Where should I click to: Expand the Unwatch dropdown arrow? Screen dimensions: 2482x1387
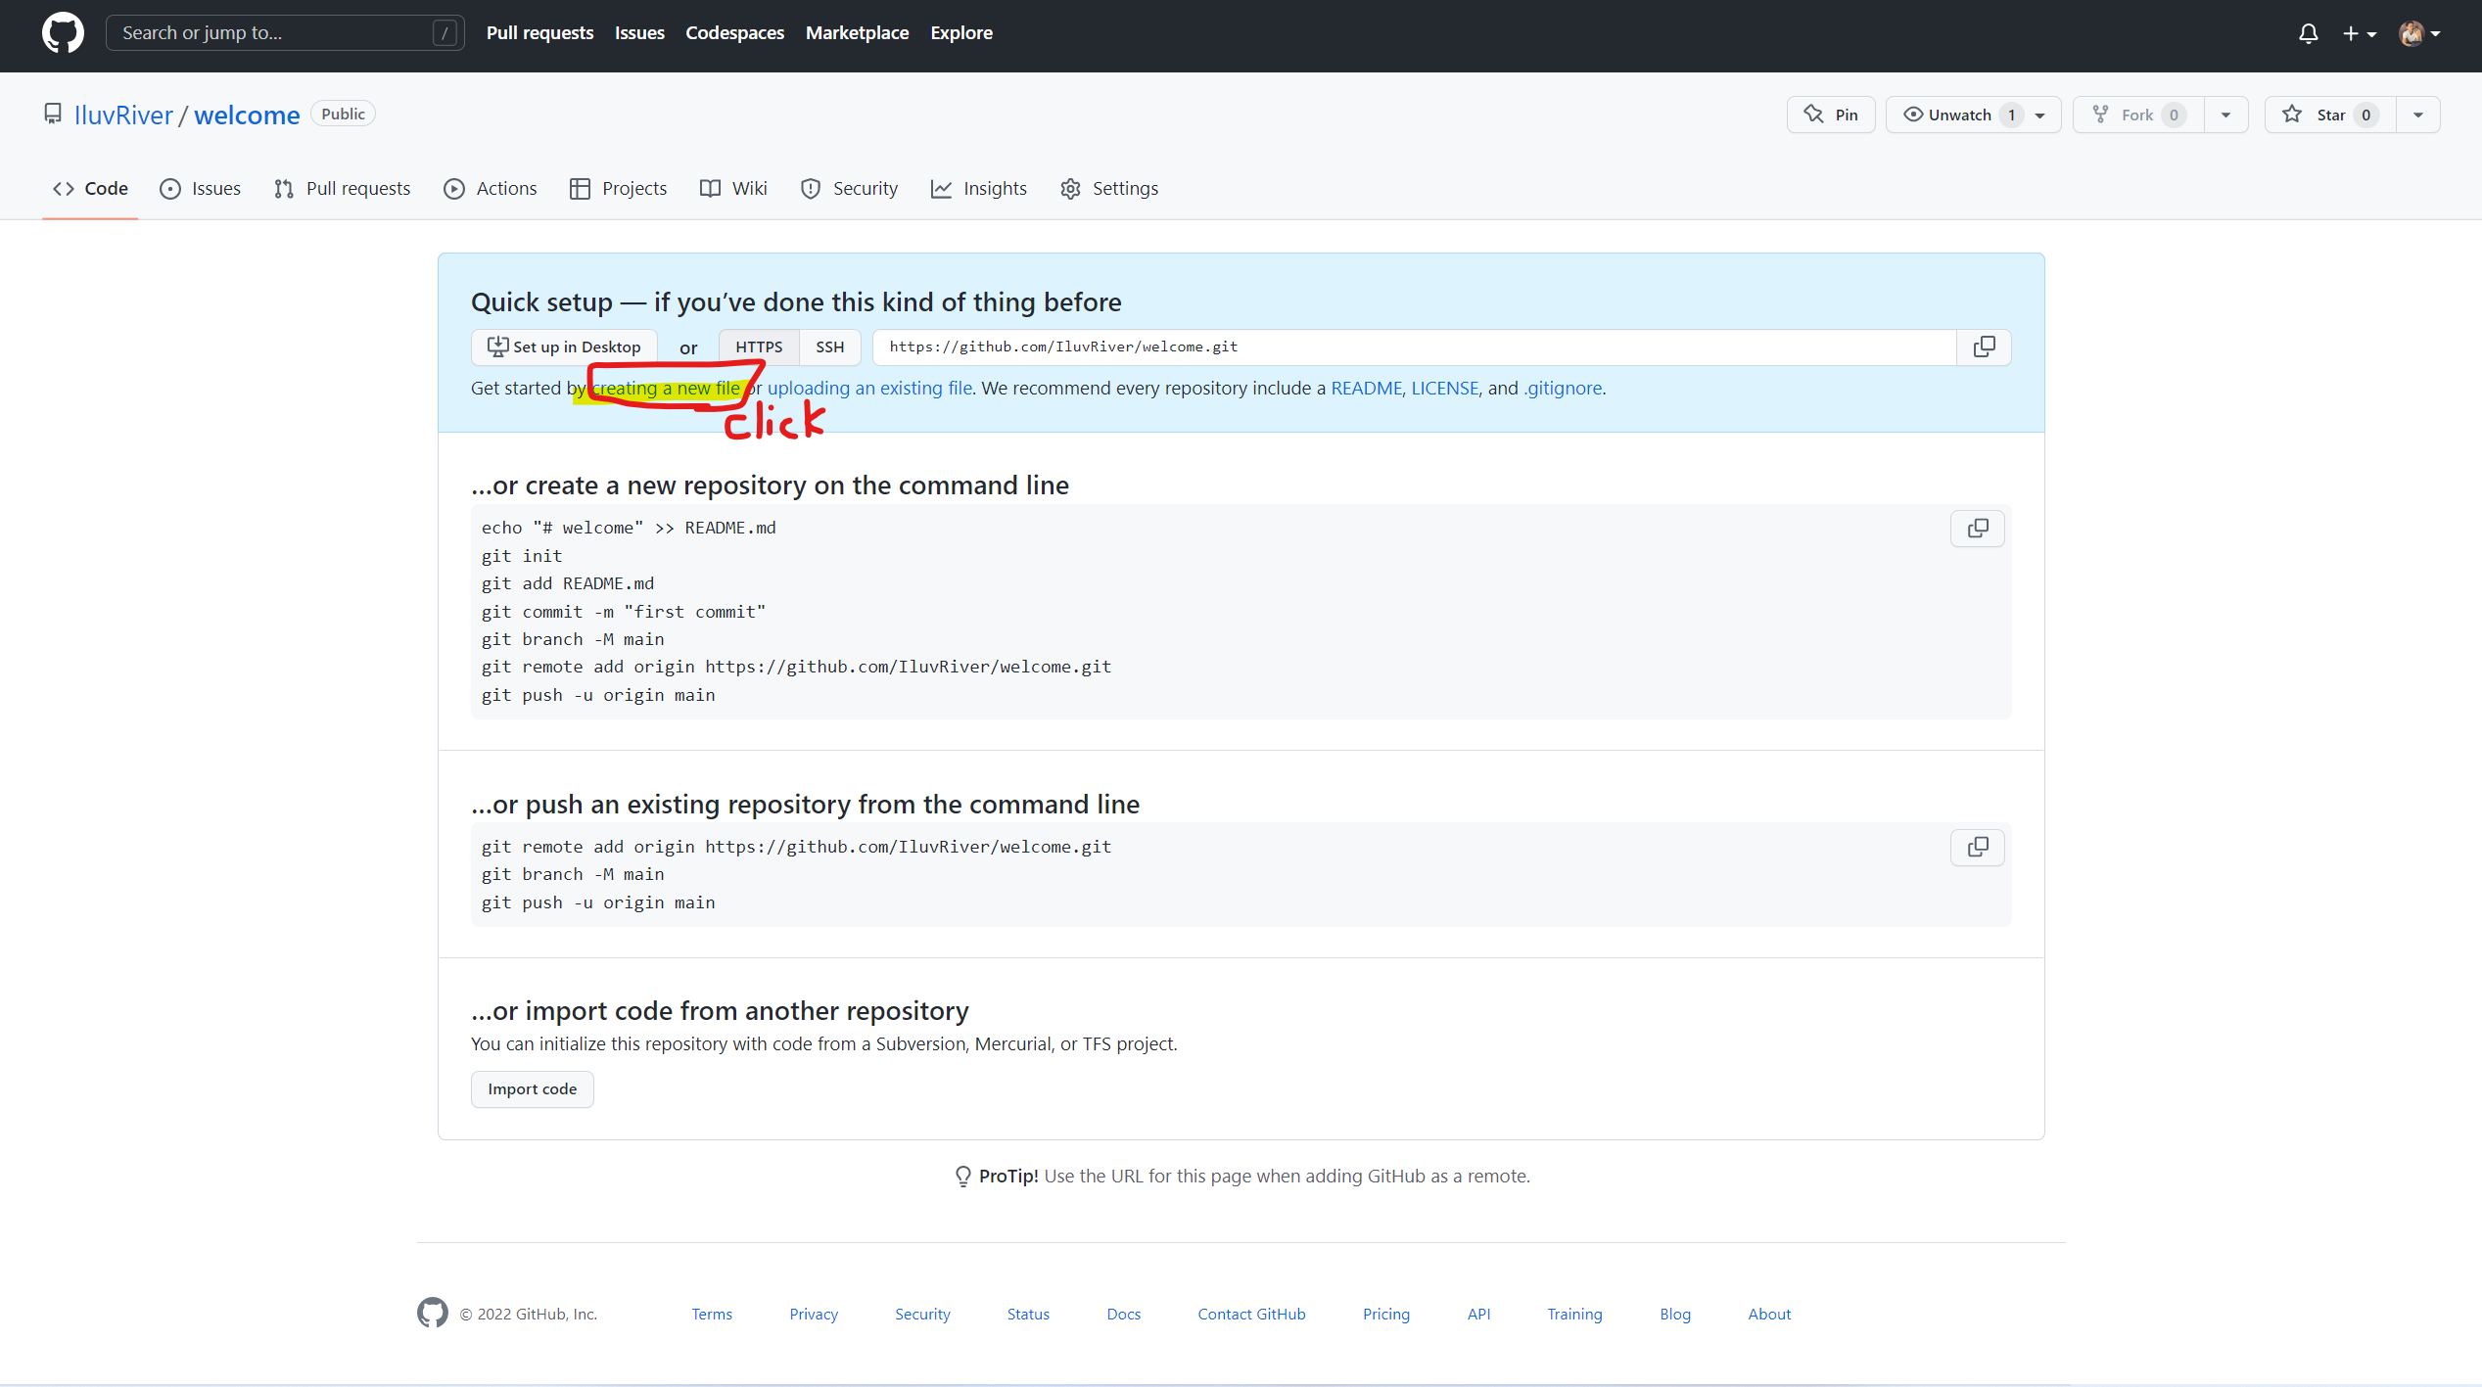click(x=2040, y=115)
